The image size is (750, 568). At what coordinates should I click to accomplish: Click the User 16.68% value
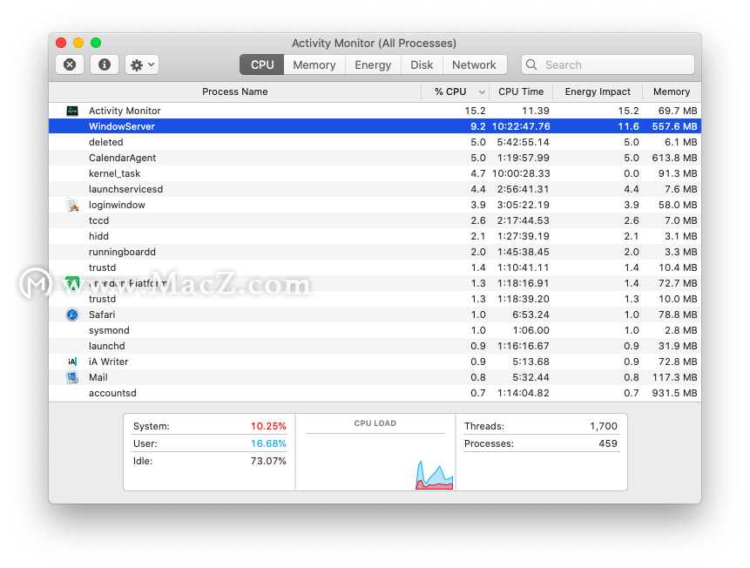click(268, 443)
